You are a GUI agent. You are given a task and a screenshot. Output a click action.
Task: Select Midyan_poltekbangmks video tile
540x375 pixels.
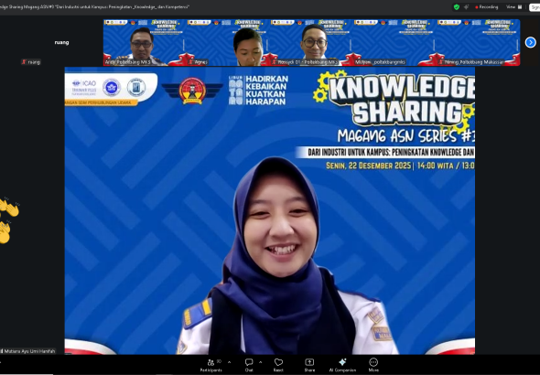click(x=395, y=42)
